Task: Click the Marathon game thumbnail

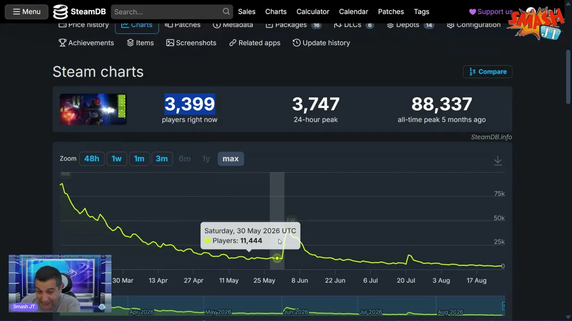Action: click(93, 109)
